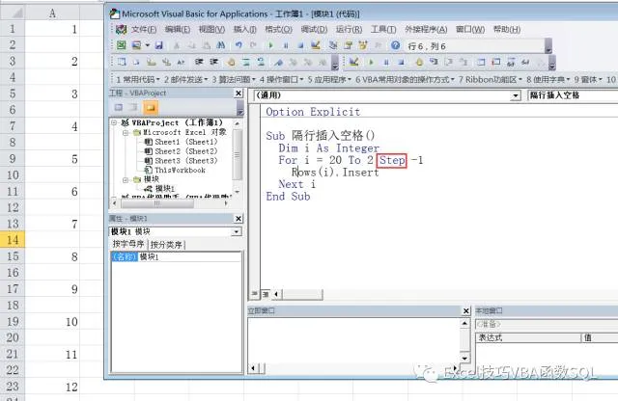618x401 pixels.
Task: Click Reset stop on the Debug toolbar
Action: [x=401, y=62]
